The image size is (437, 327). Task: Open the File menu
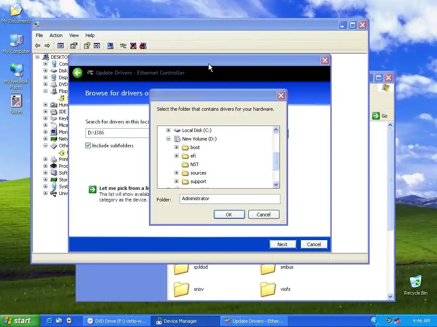click(39, 35)
